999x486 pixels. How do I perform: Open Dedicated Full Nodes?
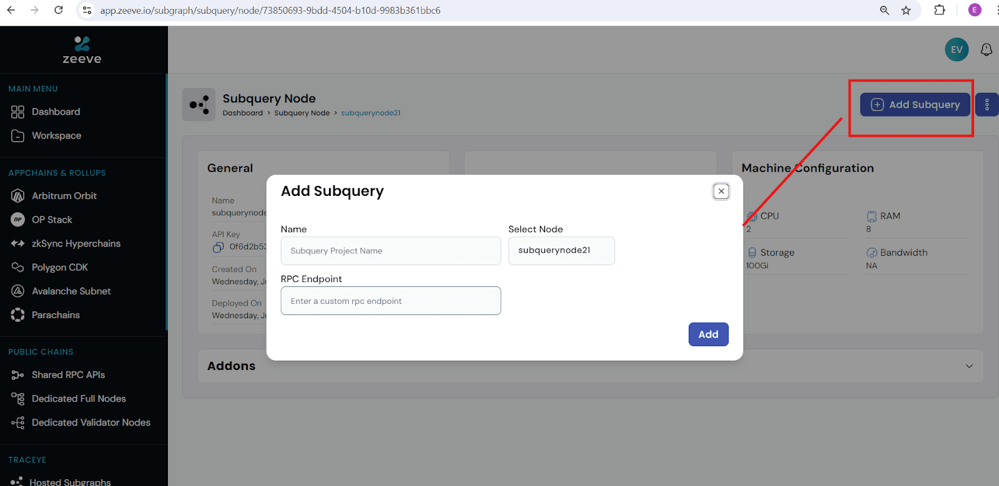click(79, 399)
